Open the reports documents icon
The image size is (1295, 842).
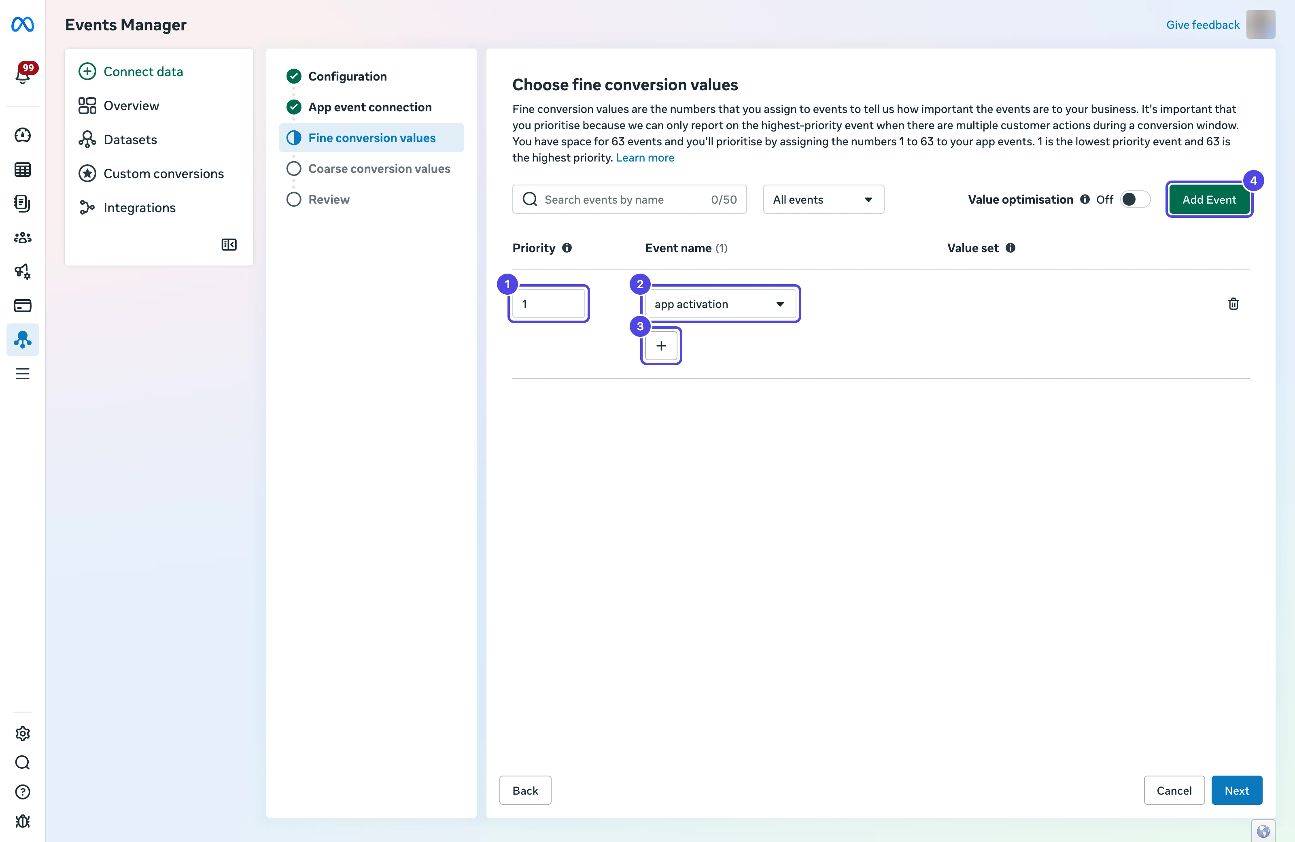(22, 203)
